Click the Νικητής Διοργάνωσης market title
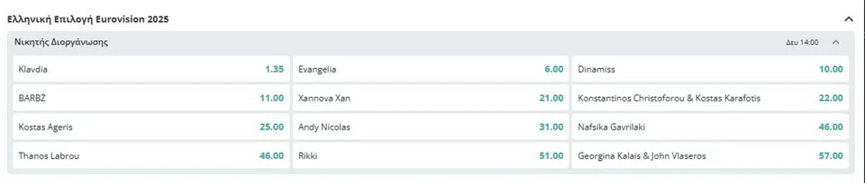Image resolution: width=865 pixels, height=183 pixels. click(x=61, y=42)
